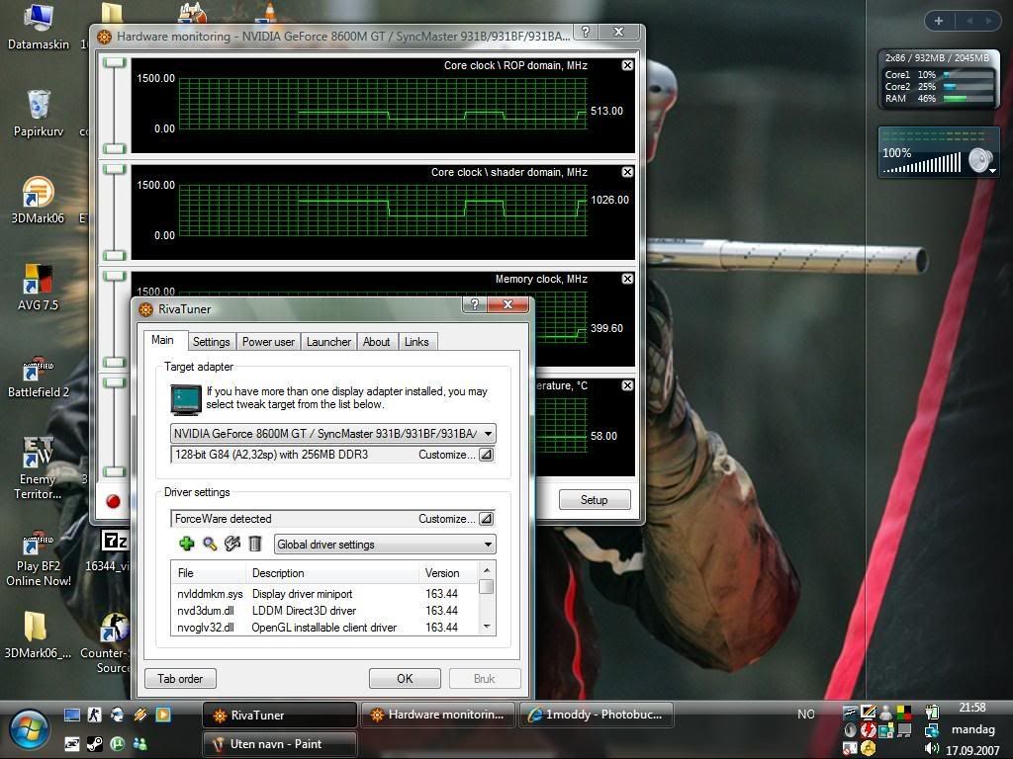Click the Tab order button

[180, 678]
